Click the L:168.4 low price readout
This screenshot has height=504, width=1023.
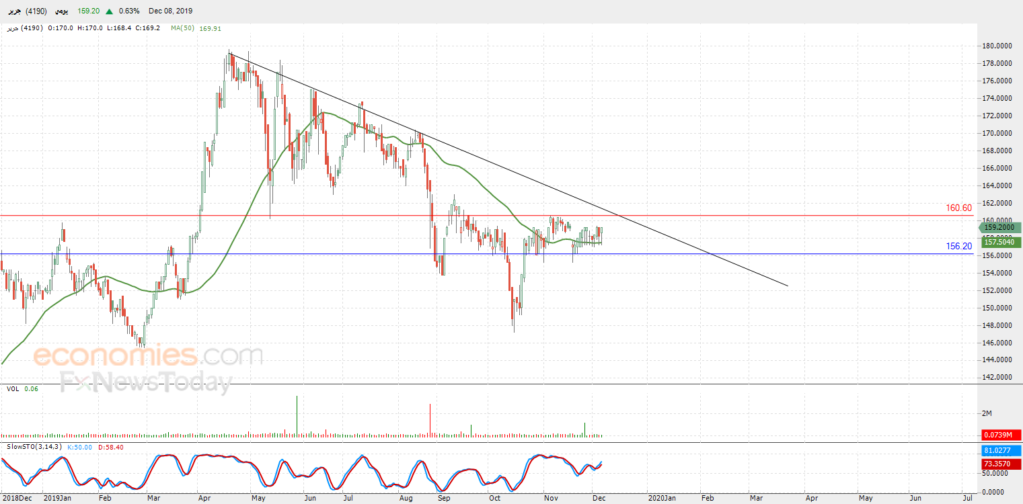pyautogui.click(x=120, y=28)
